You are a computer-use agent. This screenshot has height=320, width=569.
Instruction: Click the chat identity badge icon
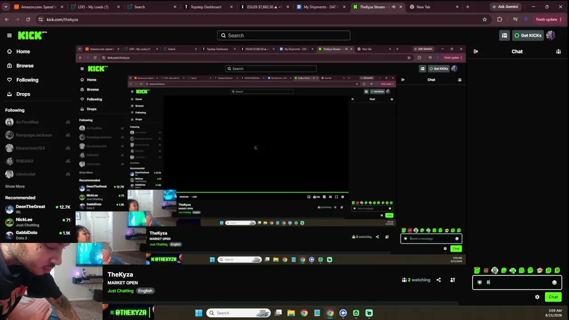[x=480, y=282]
